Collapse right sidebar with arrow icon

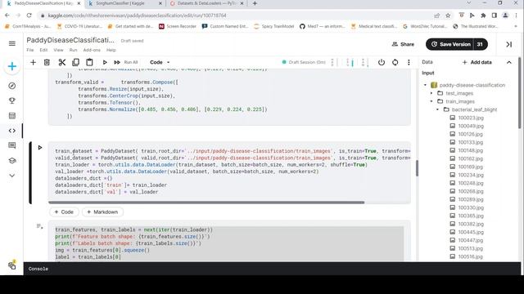tap(508, 44)
